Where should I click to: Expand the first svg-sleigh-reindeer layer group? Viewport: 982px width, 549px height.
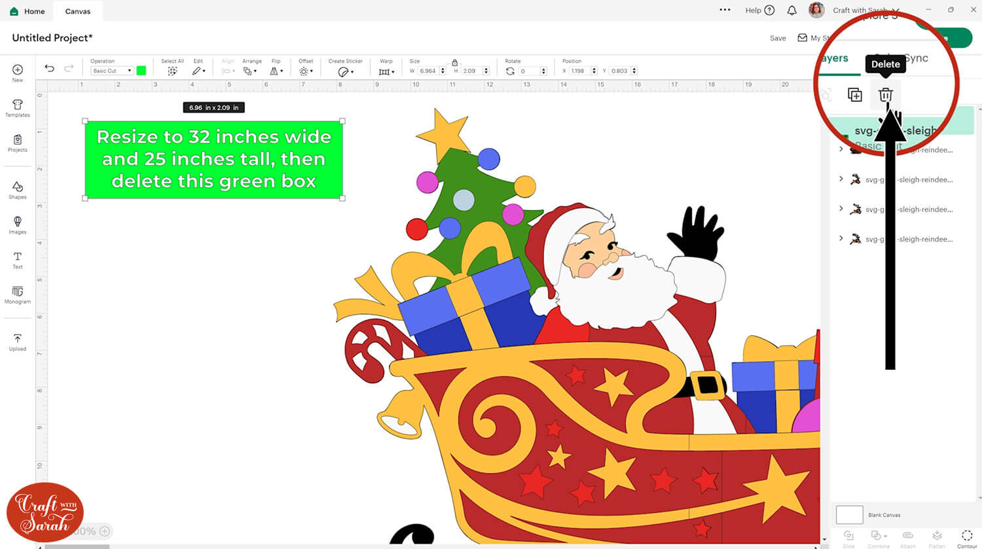point(841,149)
